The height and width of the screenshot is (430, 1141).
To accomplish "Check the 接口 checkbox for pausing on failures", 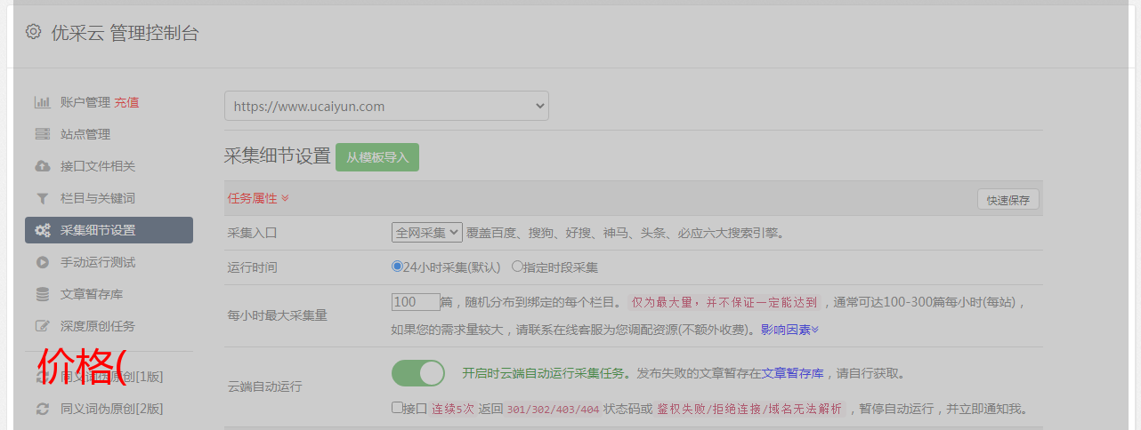I will pos(397,408).
